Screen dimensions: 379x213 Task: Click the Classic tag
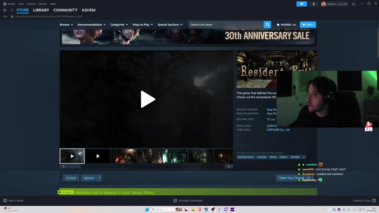coord(284,157)
